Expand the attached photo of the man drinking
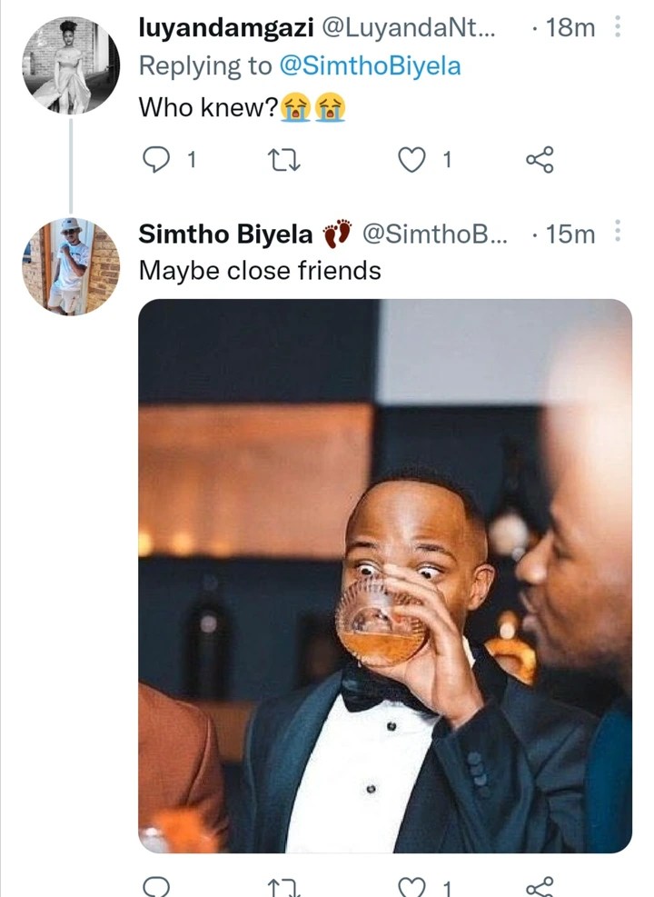This screenshot has height=897, width=654. tap(385, 575)
